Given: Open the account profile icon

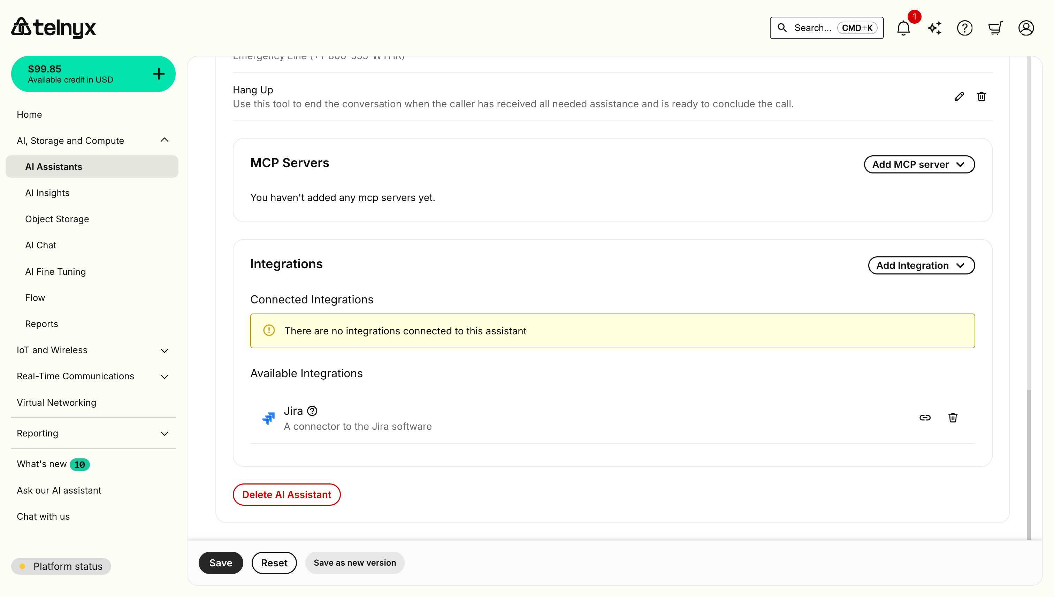Looking at the screenshot, I should tap(1026, 28).
